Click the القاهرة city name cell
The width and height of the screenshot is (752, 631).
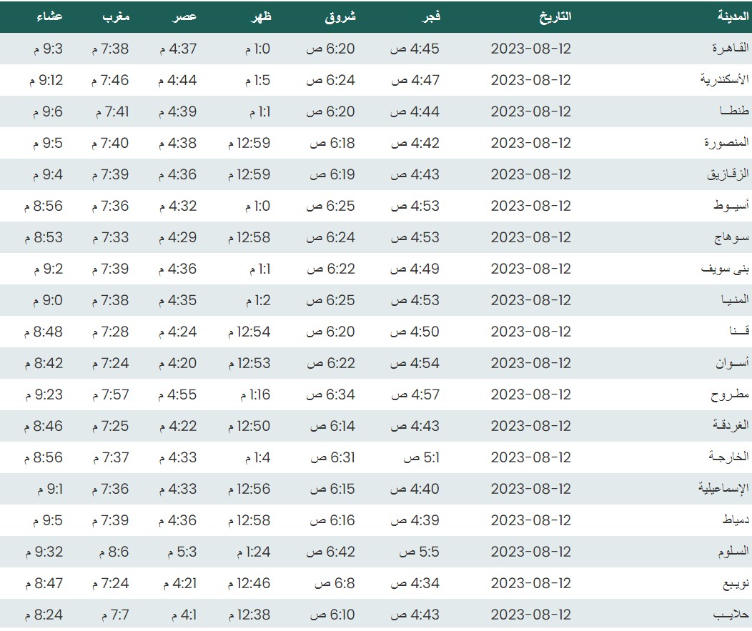[729, 49]
